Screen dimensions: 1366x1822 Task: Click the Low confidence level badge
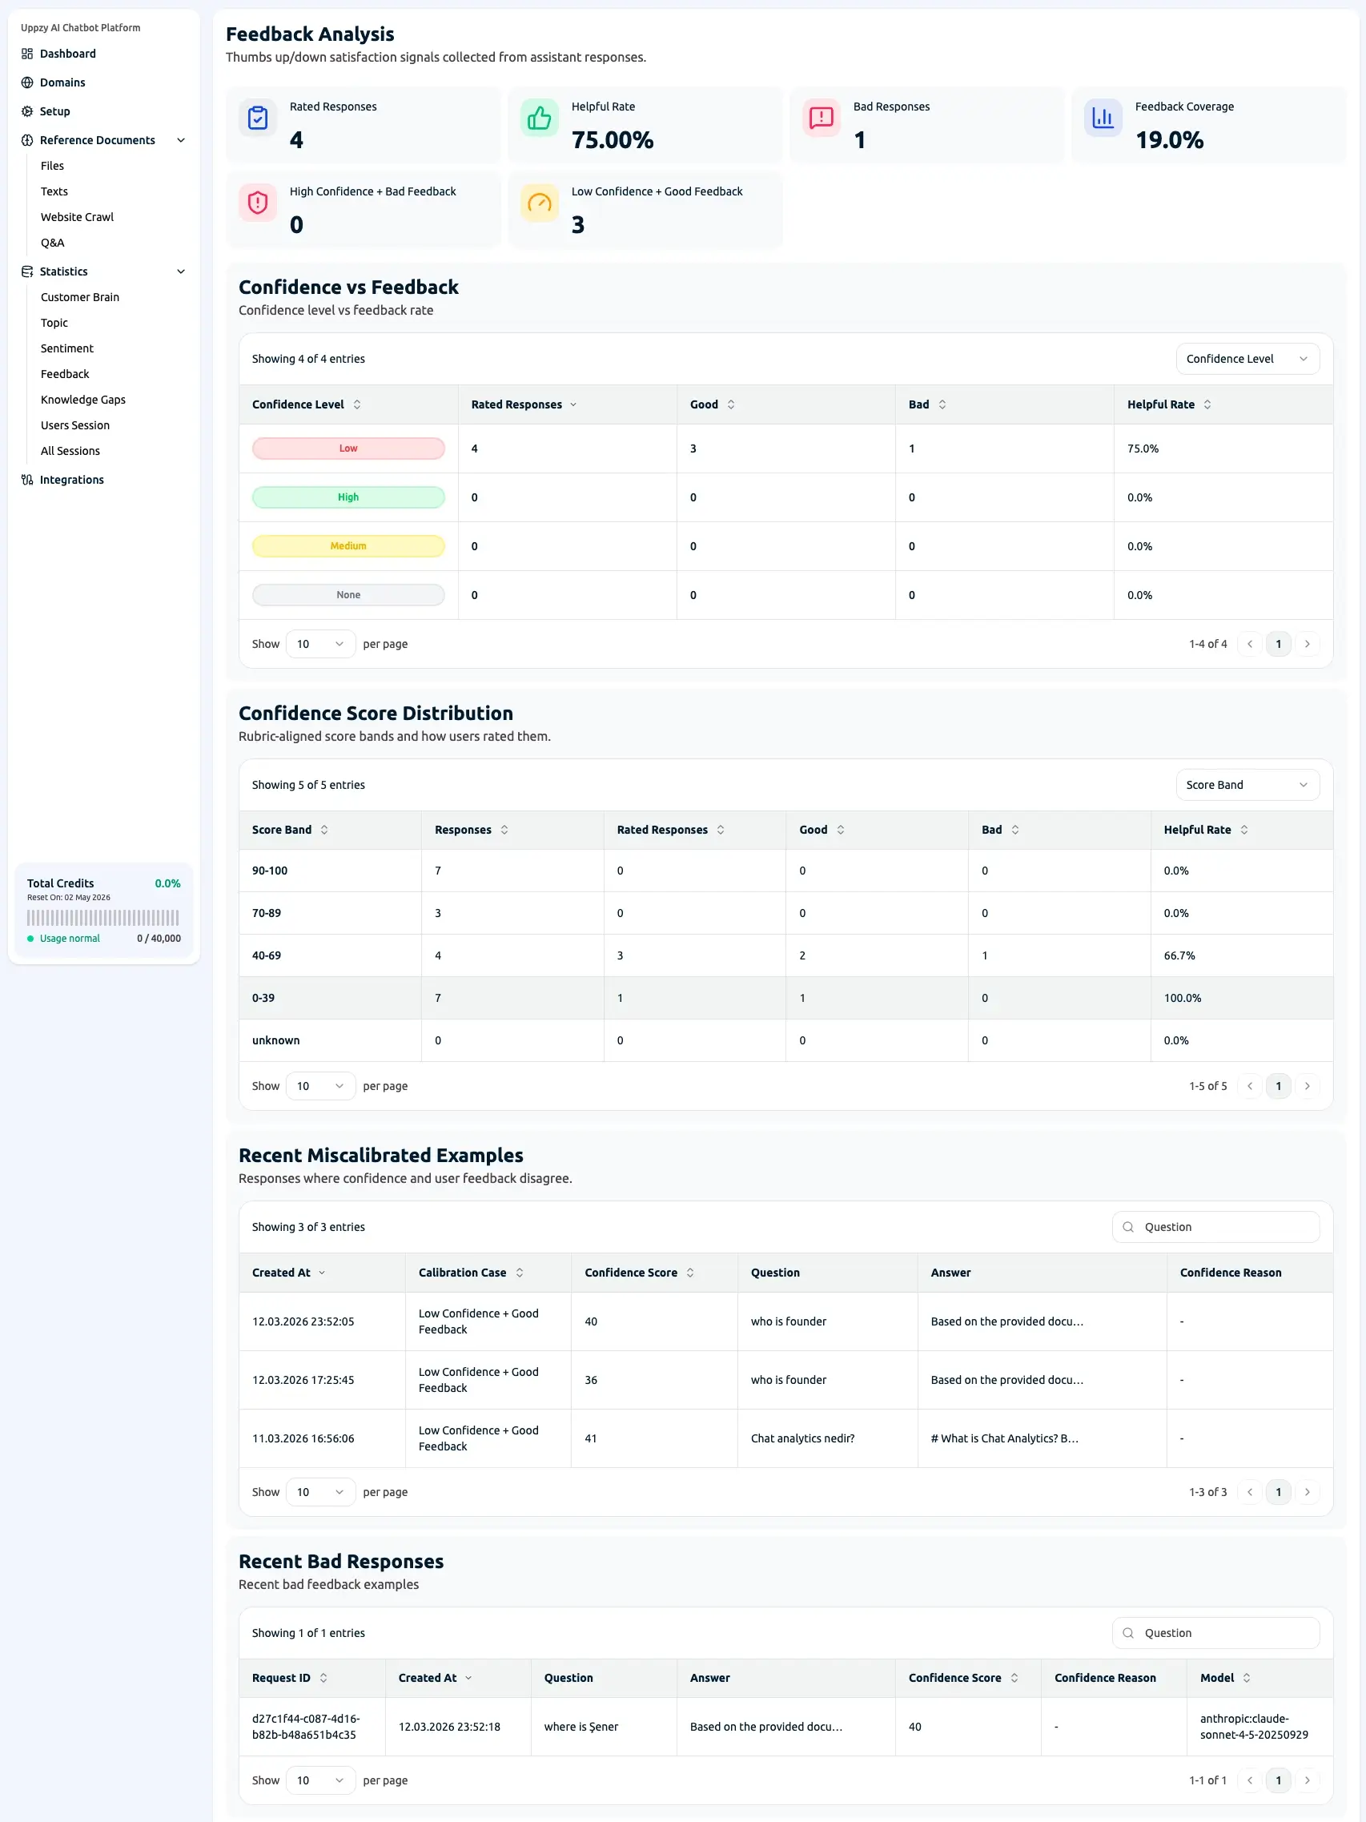[x=348, y=449]
